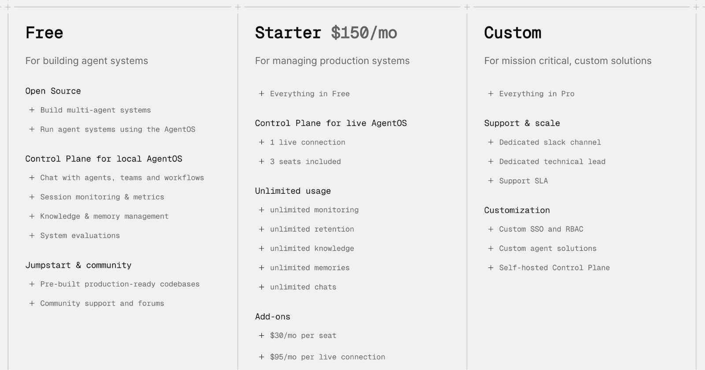Click plus icon beside unlimited retention
This screenshot has height=370, width=705.
[x=261, y=229]
